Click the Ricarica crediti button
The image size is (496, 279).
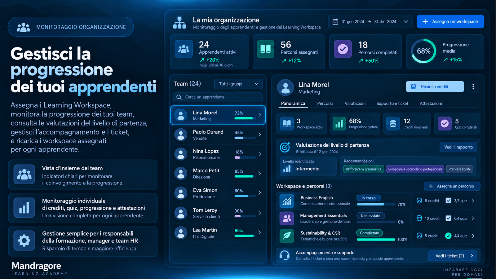point(435,87)
